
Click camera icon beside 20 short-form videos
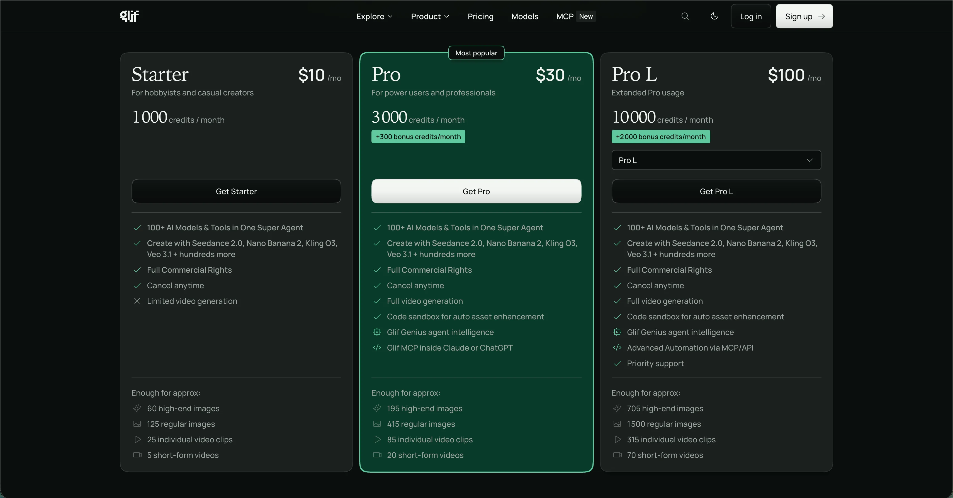tap(377, 455)
